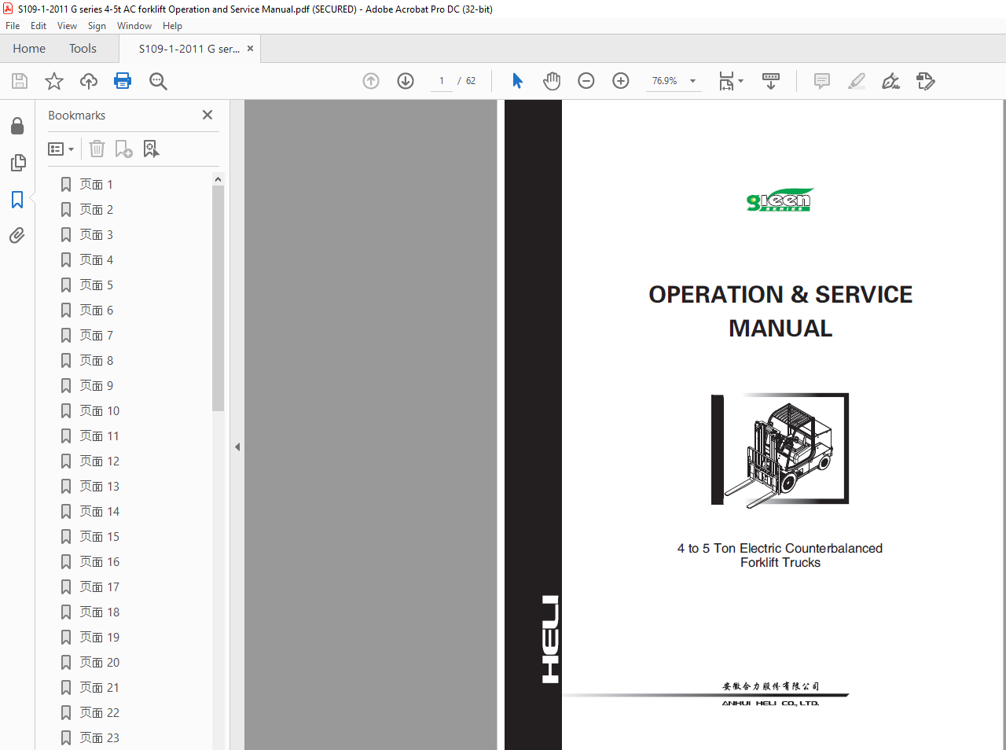Image resolution: width=1006 pixels, height=750 pixels.
Task: Jump to bookmark 页面 20
Action: [99, 662]
